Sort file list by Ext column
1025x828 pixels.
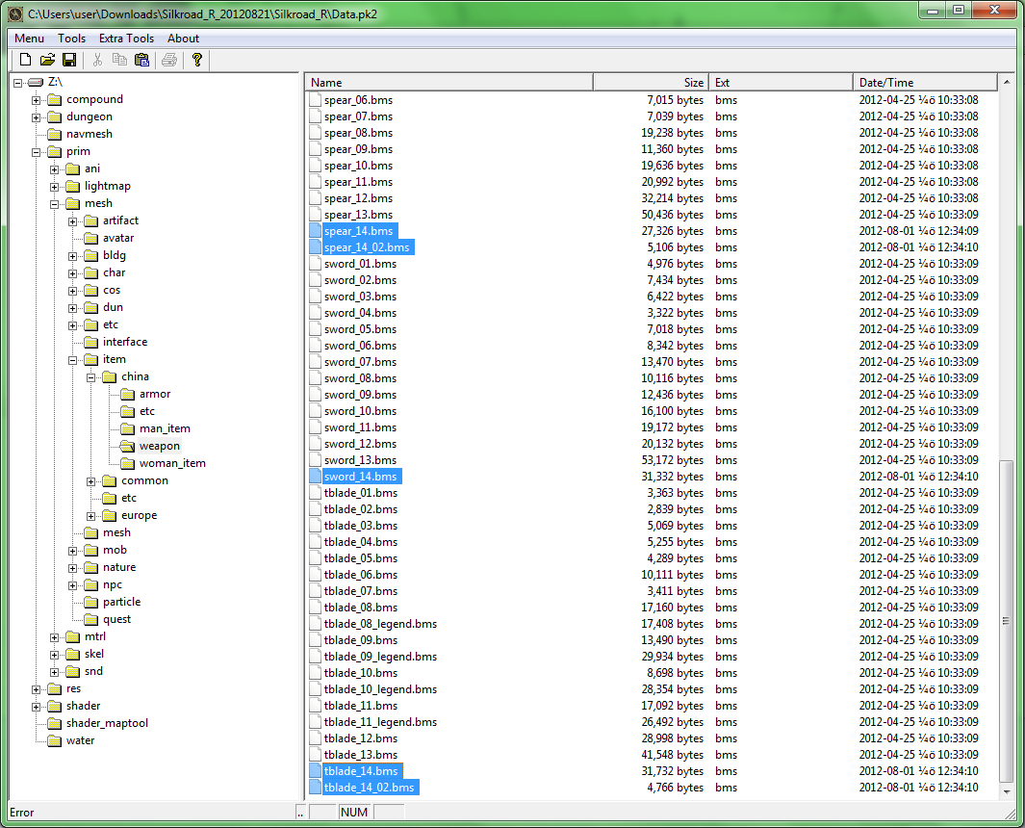pyautogui.click(x=782, y=83)
